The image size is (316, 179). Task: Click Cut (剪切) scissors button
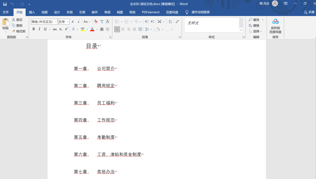coord(17,20)
